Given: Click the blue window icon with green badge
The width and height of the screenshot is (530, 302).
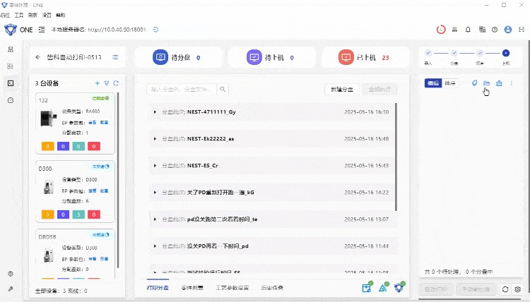Looking at the screenshot, I should click(x=367, y=287).
